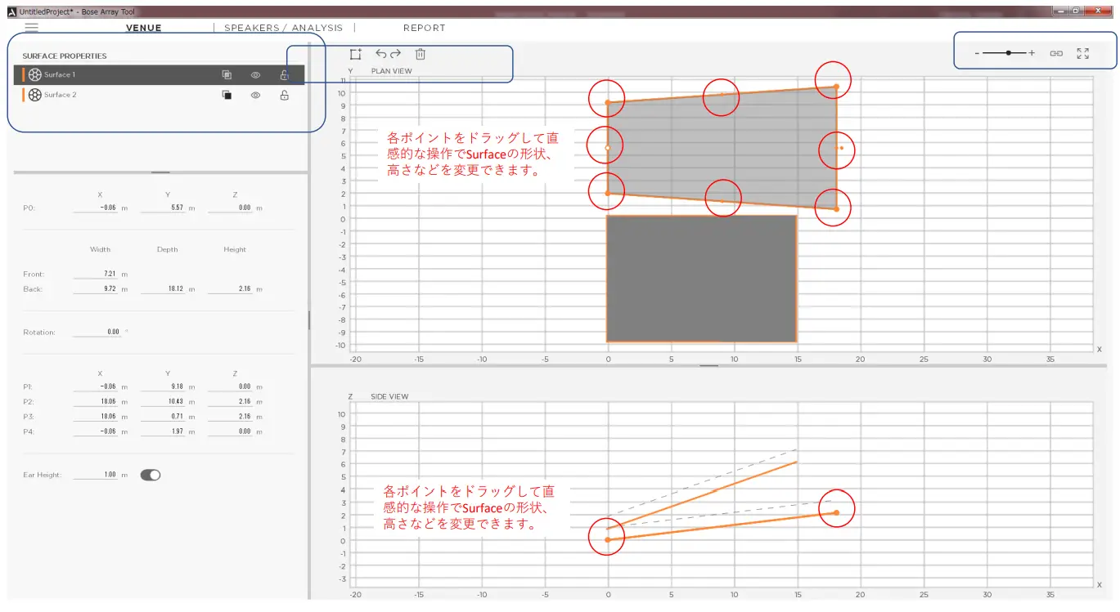This screenshot has height=612, width=1120.
Task: Delete the selected surface via trash icon
Action: tap(421, 54)
